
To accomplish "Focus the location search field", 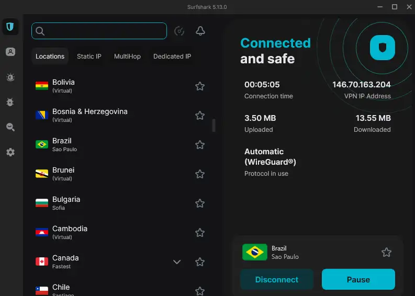I will tap(99, 31).
